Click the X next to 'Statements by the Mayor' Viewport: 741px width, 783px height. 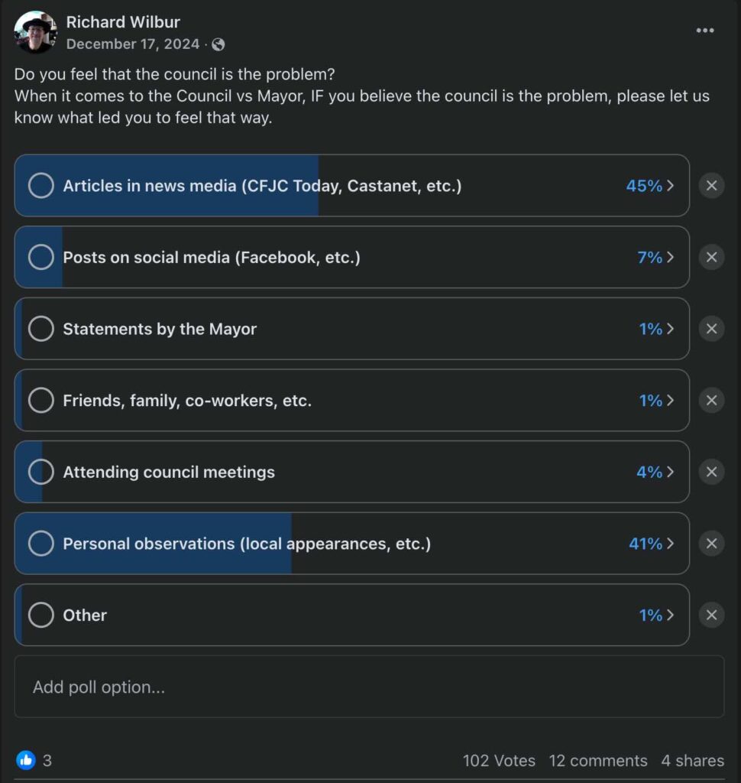[x=711, y=329]
